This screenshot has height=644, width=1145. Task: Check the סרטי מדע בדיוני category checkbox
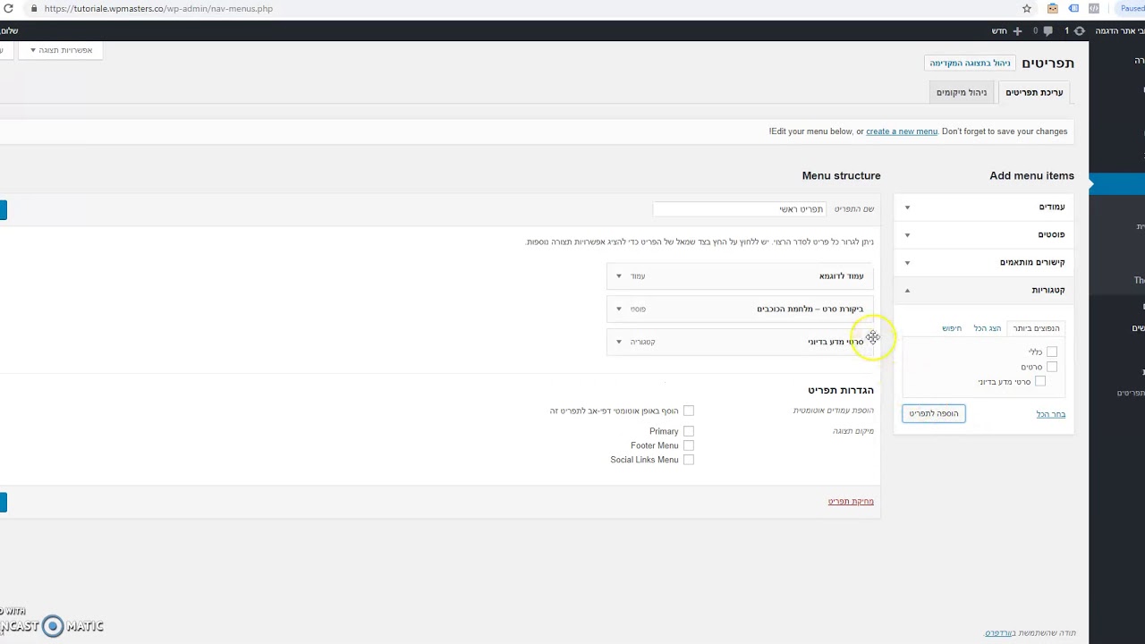tap(1040, 381)
